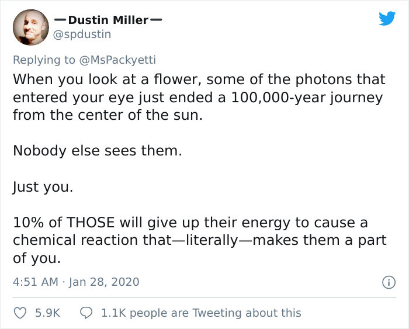Click the "Replying to" label text
The width and height of the screenshot is (409, 329).
point(44,60)
